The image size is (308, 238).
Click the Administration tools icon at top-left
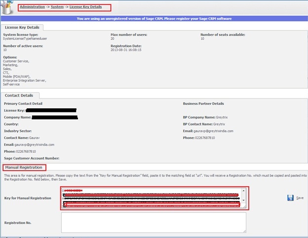[x=8, y=8]
